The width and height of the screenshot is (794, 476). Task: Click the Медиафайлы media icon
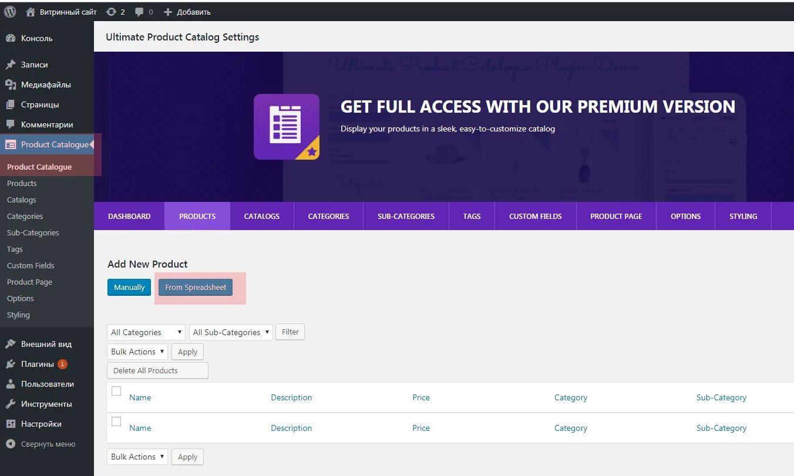pos(11,85)
